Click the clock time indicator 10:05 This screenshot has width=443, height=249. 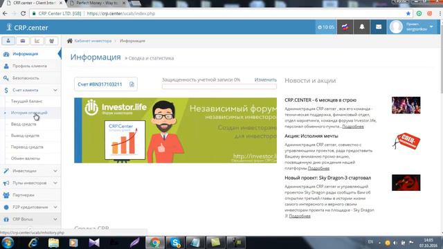tap(326, 28)
